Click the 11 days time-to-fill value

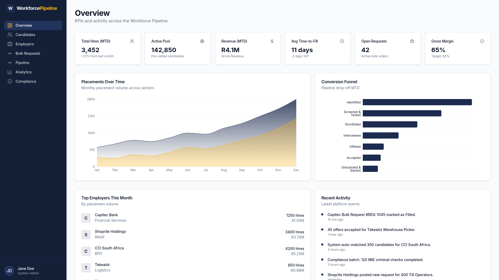[x=302, y=50]
